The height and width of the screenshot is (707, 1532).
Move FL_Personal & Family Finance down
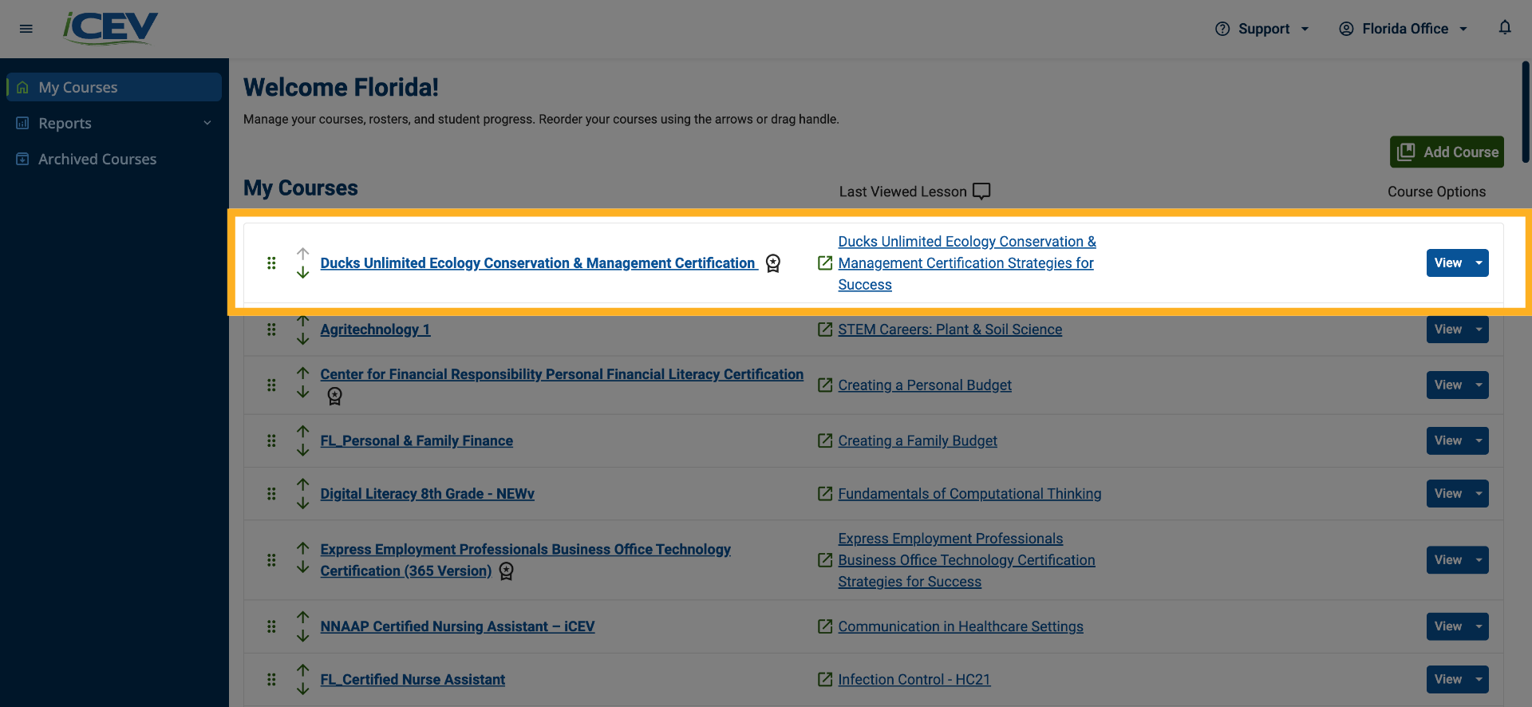302,450
